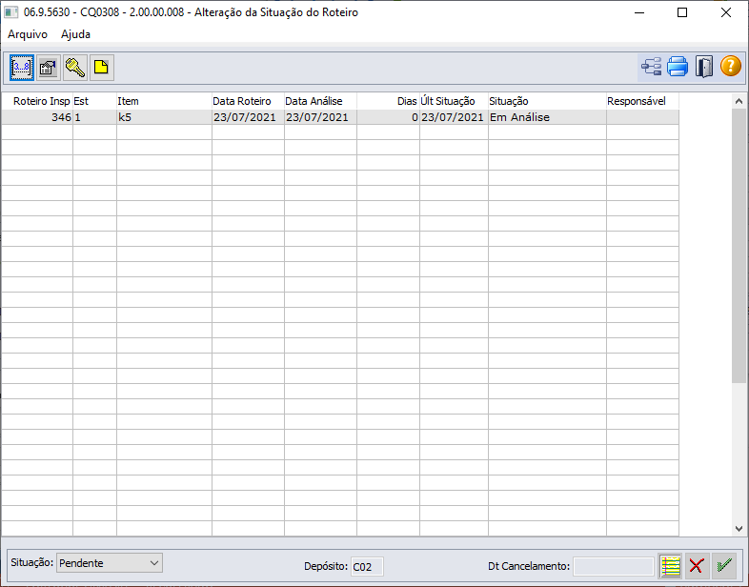
Task: Click the Roteiro Insp column header
Action: point(37,101)
